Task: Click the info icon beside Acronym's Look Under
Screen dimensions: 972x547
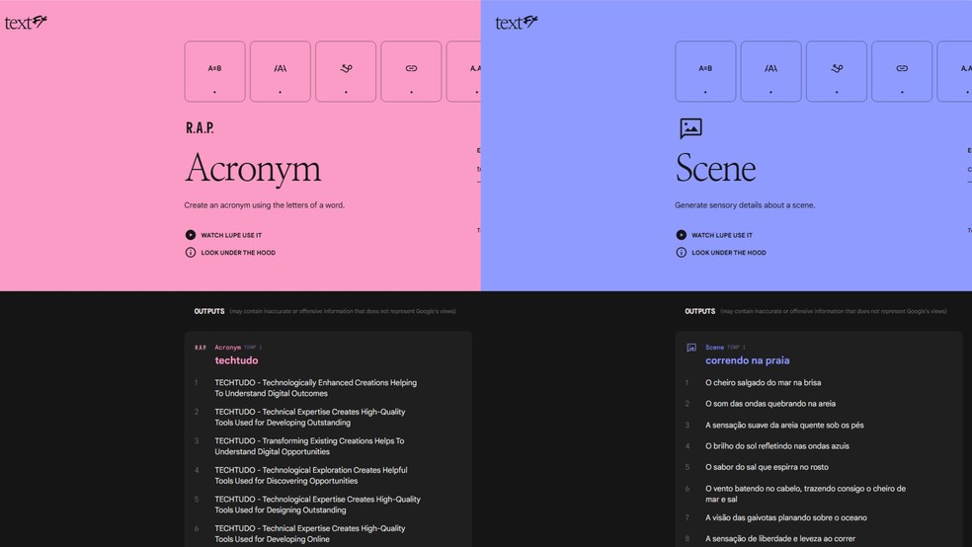Action: click(x=191, y=252)
